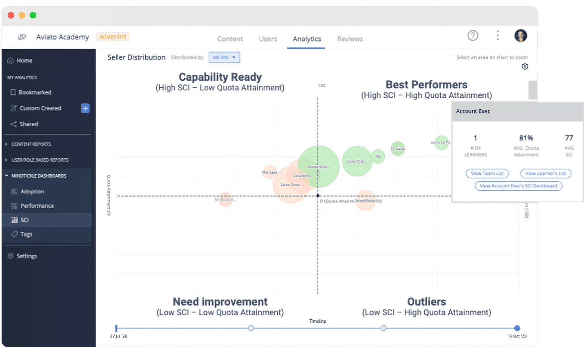Go to Shared analytics
Image resolution: width=584 pixels, height=347 pixels.
coord(29,124)
